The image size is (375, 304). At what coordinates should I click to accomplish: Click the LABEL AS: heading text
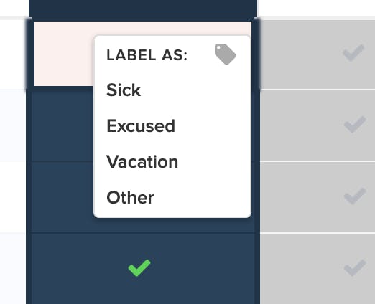click(x=147, y=55)
